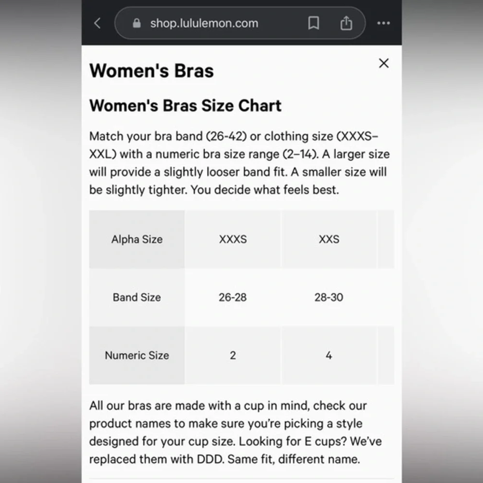Tap the lock icon in address bar
This screenshot has width=483, height=483.
(x=137, y=23)
